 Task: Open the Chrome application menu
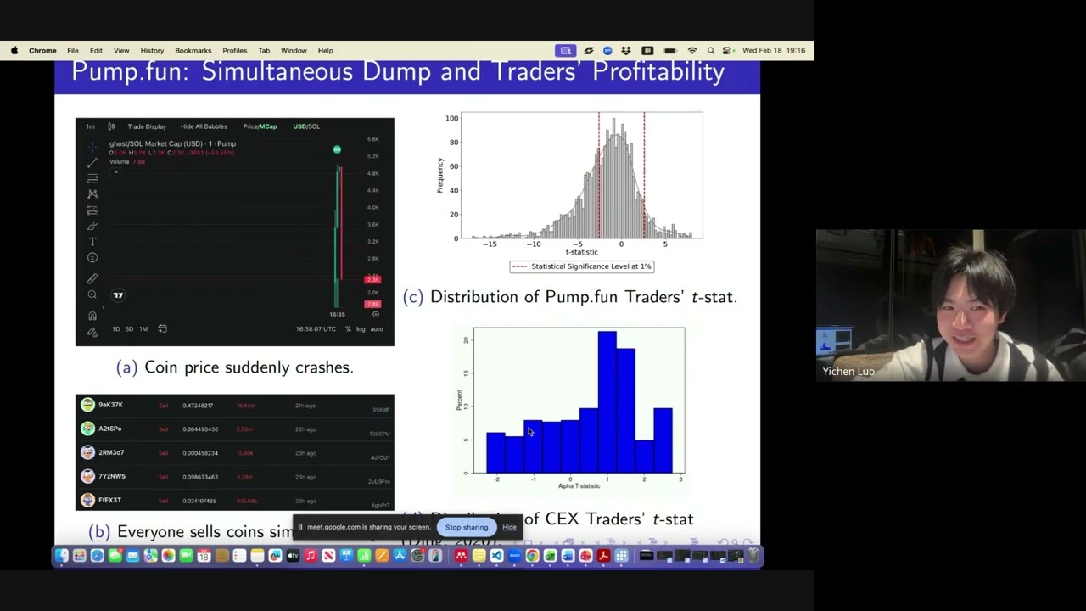point(42,51)
